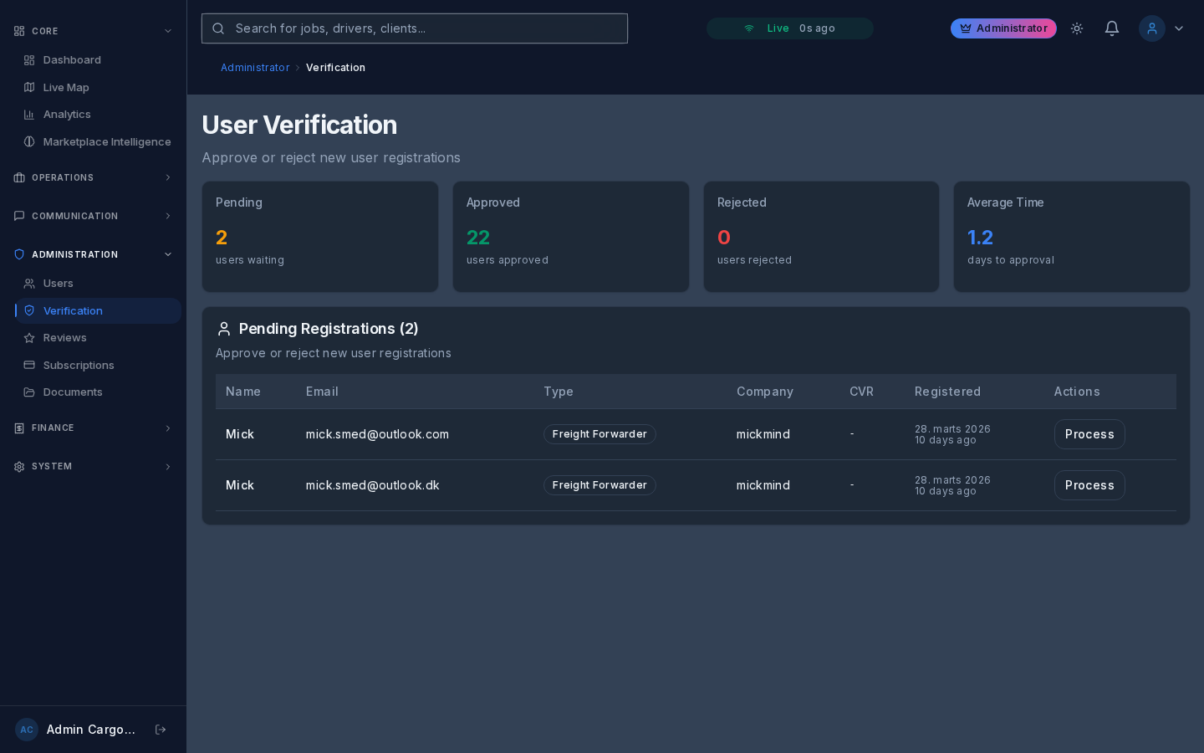
Task: Go to Analytics page
Action: coord(67,115)
